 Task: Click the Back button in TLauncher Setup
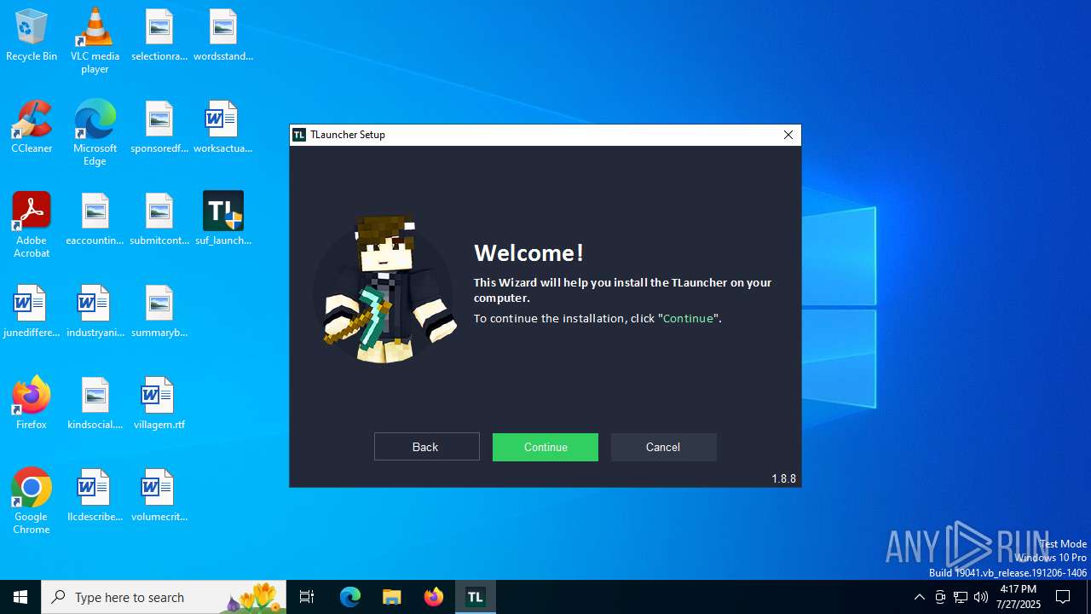click(426, 447)
